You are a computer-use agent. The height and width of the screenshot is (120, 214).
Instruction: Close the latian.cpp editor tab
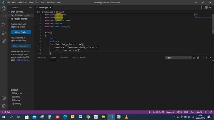[x=50, y=7]
